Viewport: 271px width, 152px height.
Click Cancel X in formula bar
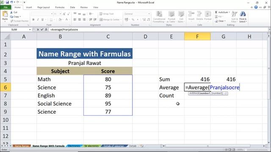38,30
